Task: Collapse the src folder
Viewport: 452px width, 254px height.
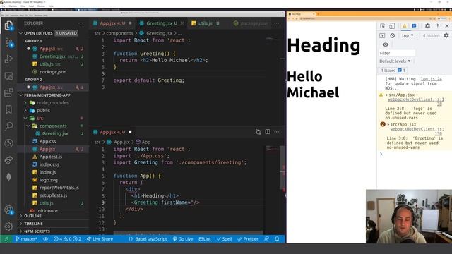Action: [x=40, y=118]
